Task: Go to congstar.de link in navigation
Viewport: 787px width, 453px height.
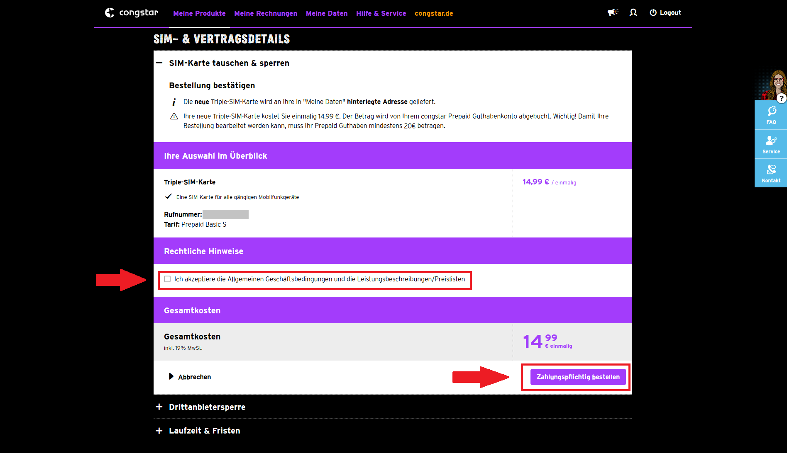Action: [x=434, y=13]
